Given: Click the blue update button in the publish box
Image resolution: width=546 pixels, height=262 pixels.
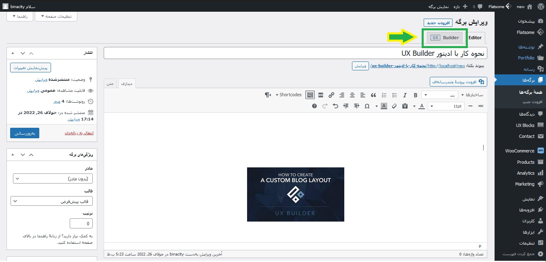Looking at the screenshot, I should [x=25, y=133].
